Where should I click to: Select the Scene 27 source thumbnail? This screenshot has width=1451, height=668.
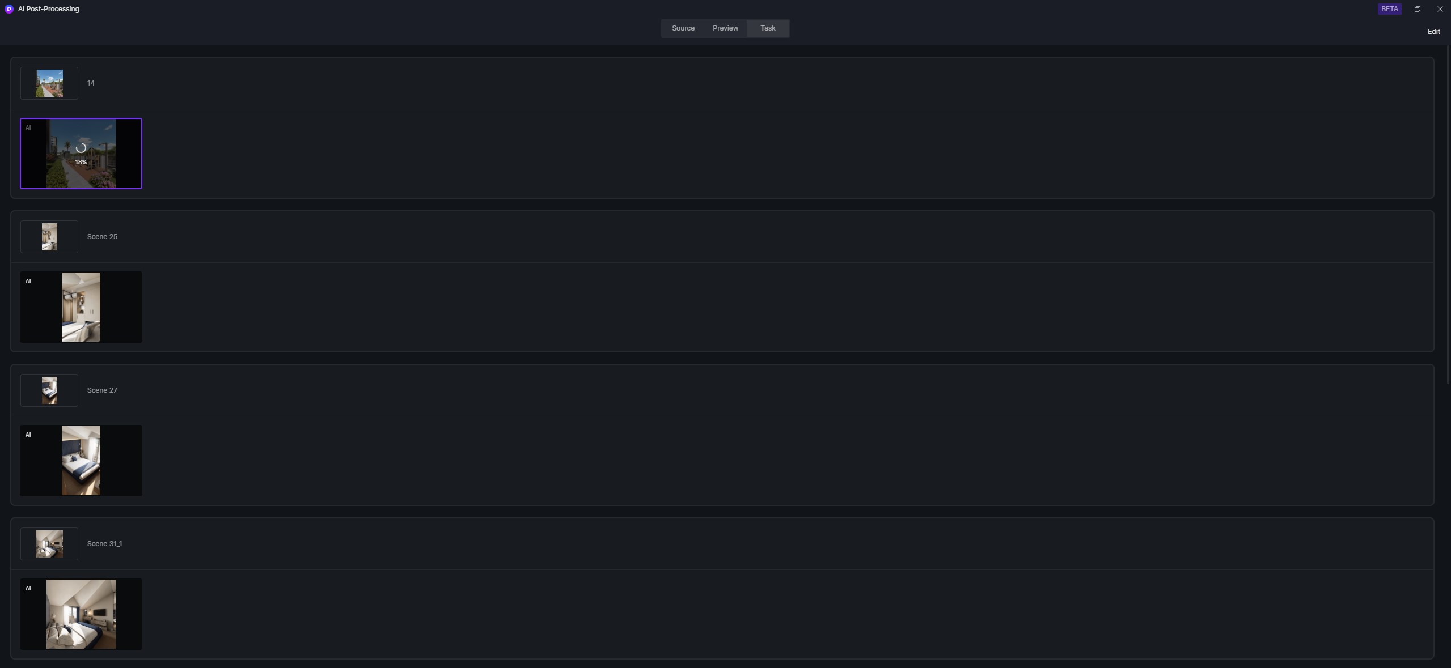point(49,390)
